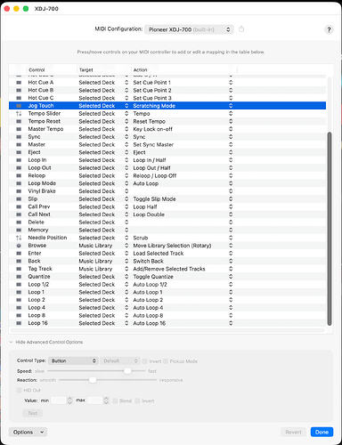Image resolution: width=342 pixels, height=445 pixels.
Task: Open the MIDI Configuration dropdown
Action: click(189, 29)
